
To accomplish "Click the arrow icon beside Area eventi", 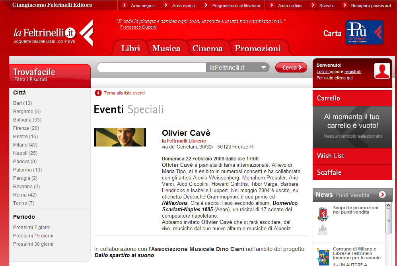I will point(165,5).
